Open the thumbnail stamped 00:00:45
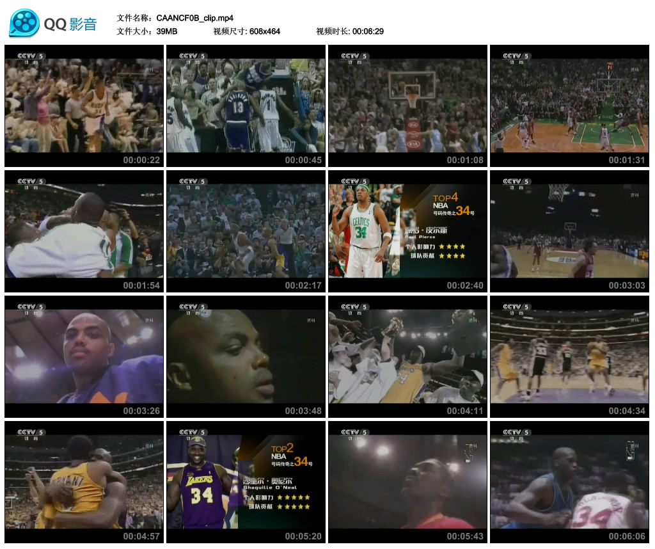Screen dimensions: 655x549 point(246,106)
